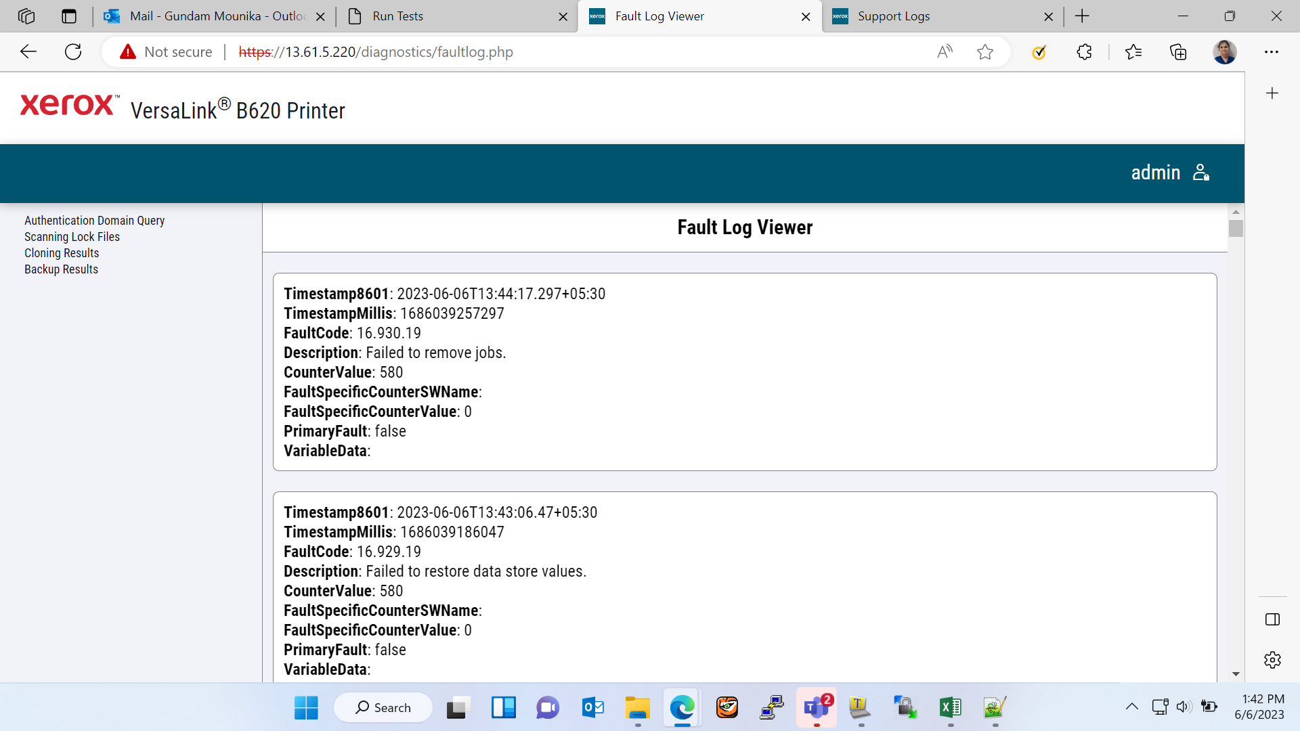Refresh the Fault Log Viewer page
Viewport: 1300px width, 731px height.
(73, 52)
